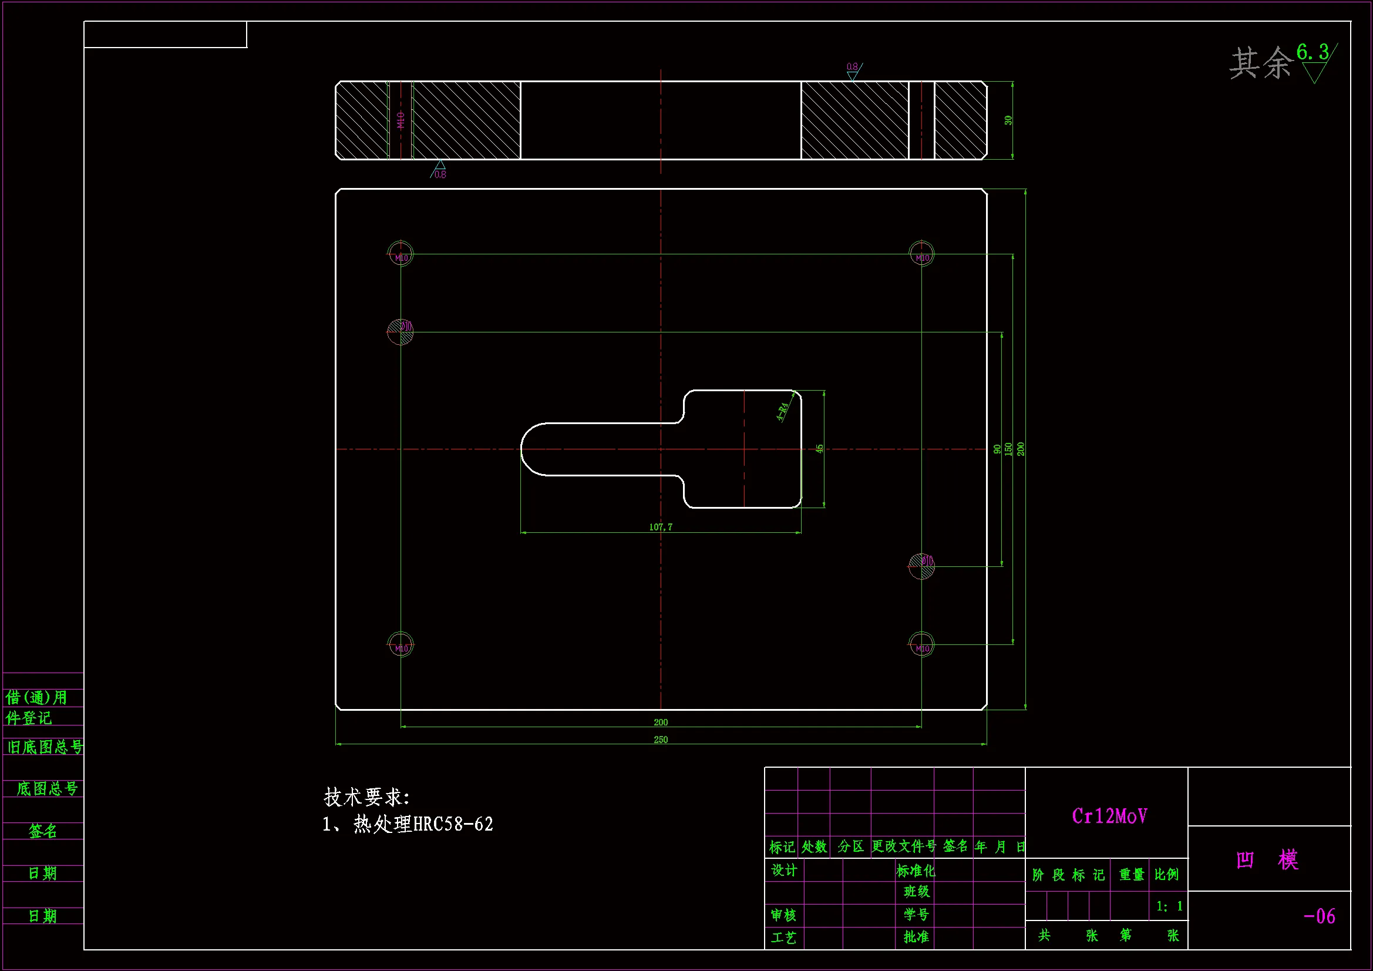This screenshot has height=971, width=1373.
Task: Select the 0.8 roughness symbol above the section view
Action: 853,70
